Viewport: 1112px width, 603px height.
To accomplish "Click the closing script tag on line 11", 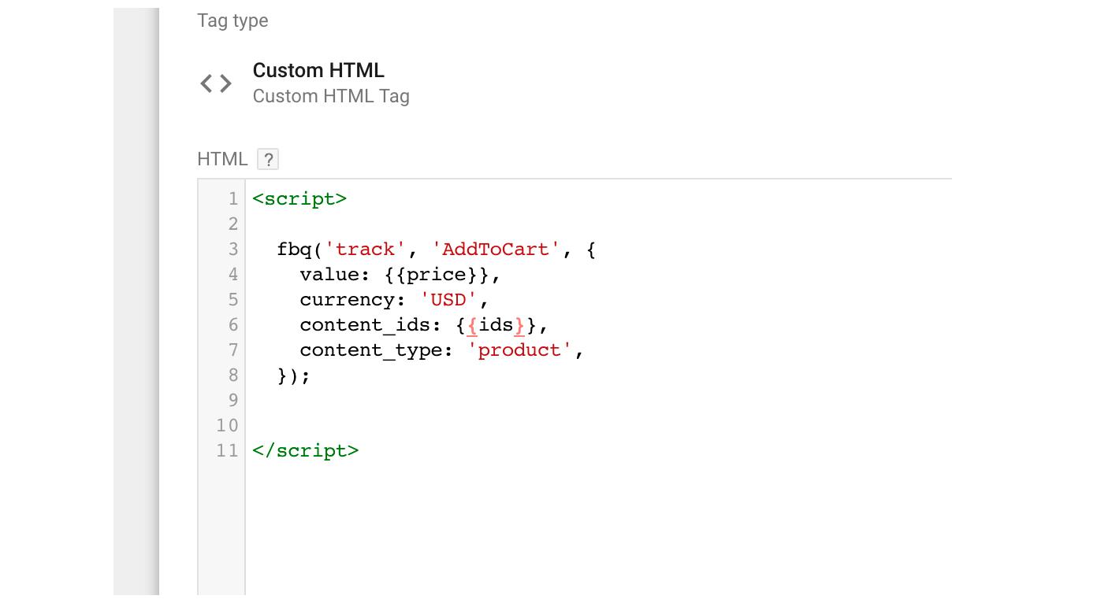I will 306,451.
